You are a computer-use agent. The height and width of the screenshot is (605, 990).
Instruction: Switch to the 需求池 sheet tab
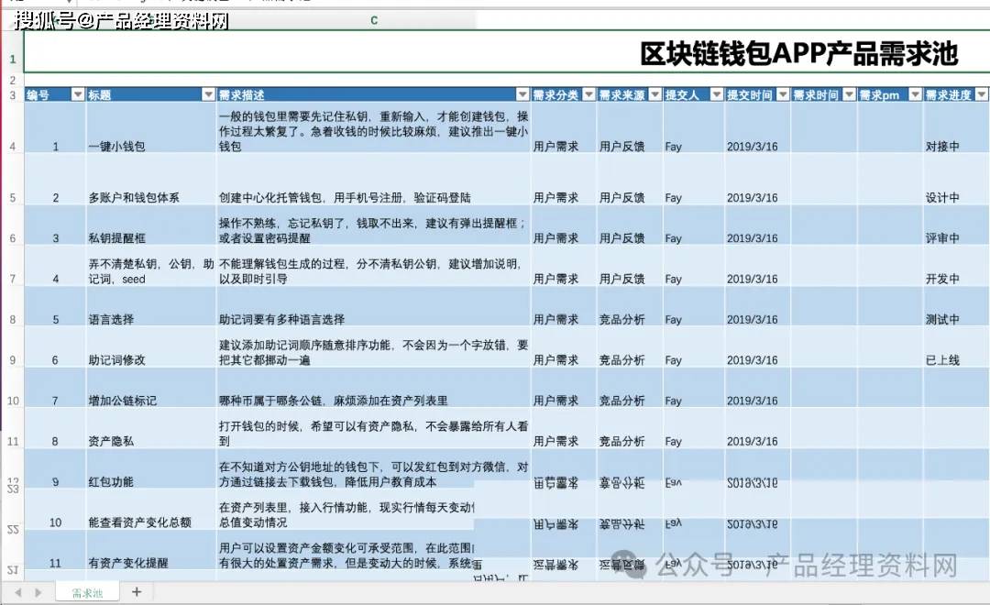coord(87,593)
